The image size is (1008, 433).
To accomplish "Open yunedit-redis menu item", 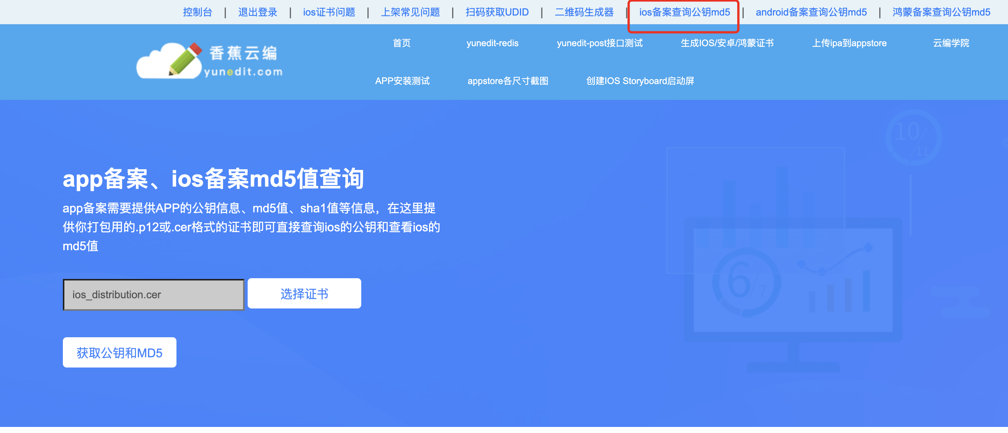I will (492, 43).
